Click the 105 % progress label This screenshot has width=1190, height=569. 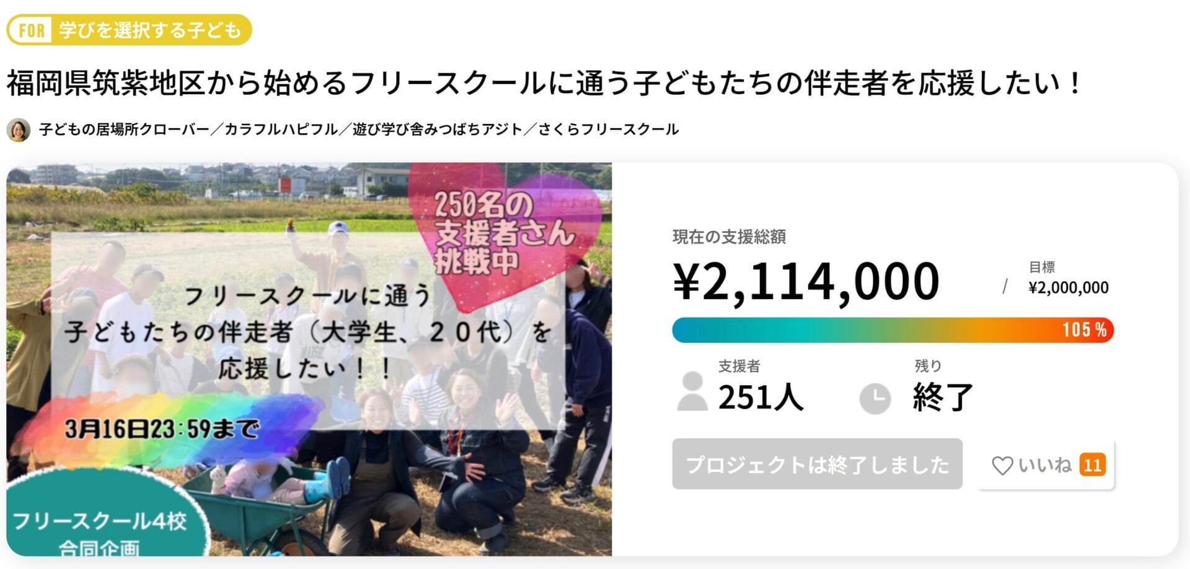coord(1084,330)
